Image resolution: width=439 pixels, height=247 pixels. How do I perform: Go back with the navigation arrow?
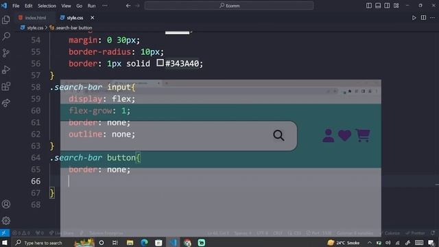tap(128, 5)
